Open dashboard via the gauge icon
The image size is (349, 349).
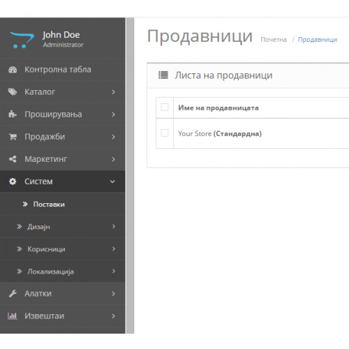pos(13,70)
